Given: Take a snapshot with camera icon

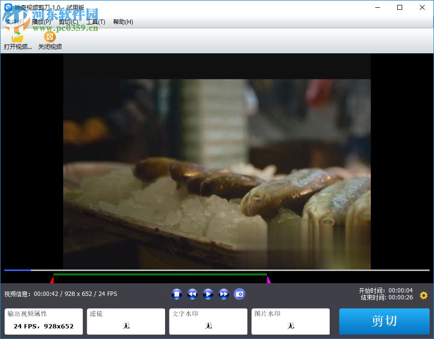Looking at the screenshot, I should click(240, 294).
